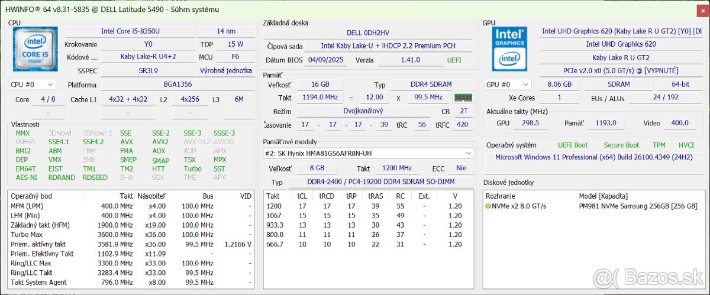The height and width of the screenshot is (295, 710).
Task: Click the TPM status indicator
Action: (x=659, y=145)
